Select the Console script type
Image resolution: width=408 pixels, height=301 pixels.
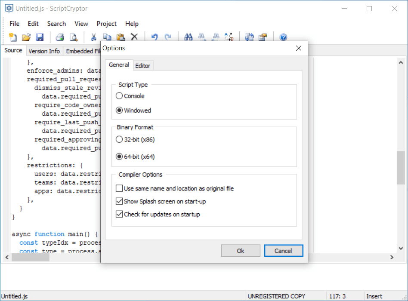[130, 96]
